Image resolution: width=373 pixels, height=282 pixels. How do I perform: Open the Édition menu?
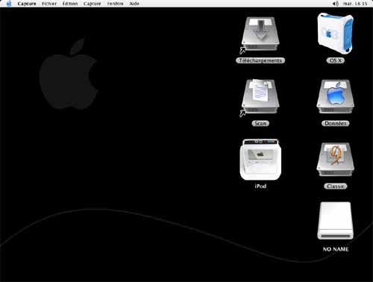pyautogui.click(x=70, y=4)
